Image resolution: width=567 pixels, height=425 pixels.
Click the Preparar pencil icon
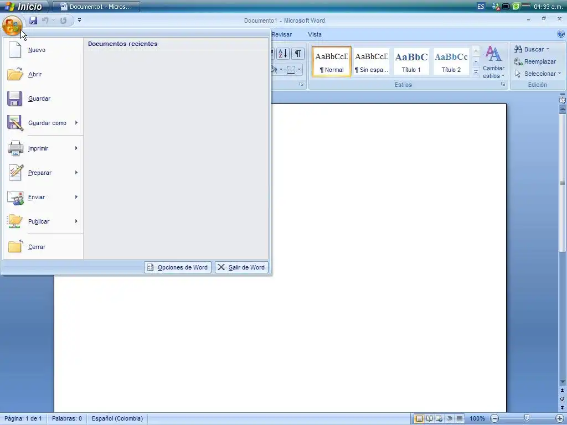point(15,173)
